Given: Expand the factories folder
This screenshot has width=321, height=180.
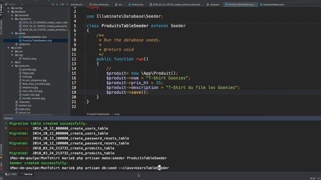Looking at the screenshot, I should (x=12, y=15).
